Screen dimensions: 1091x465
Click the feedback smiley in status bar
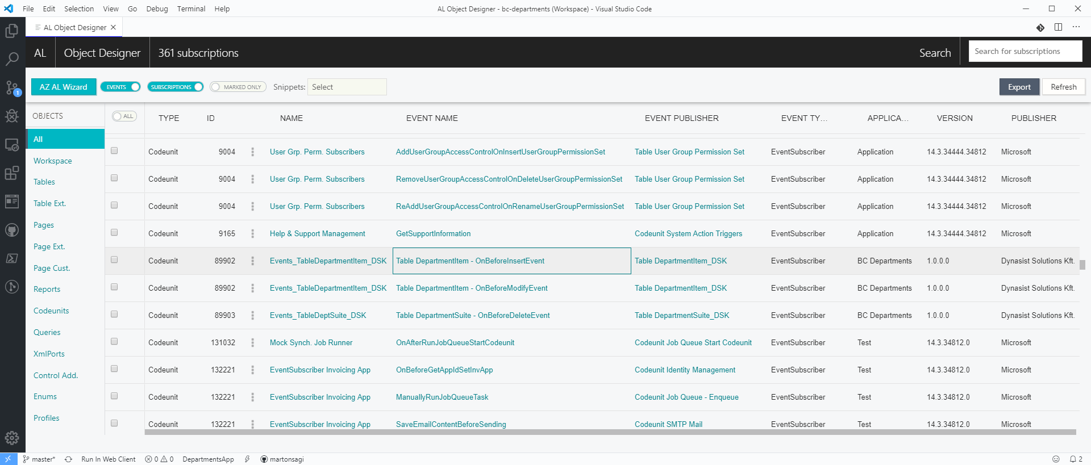pyautogui.click(x=1056, y=459)
